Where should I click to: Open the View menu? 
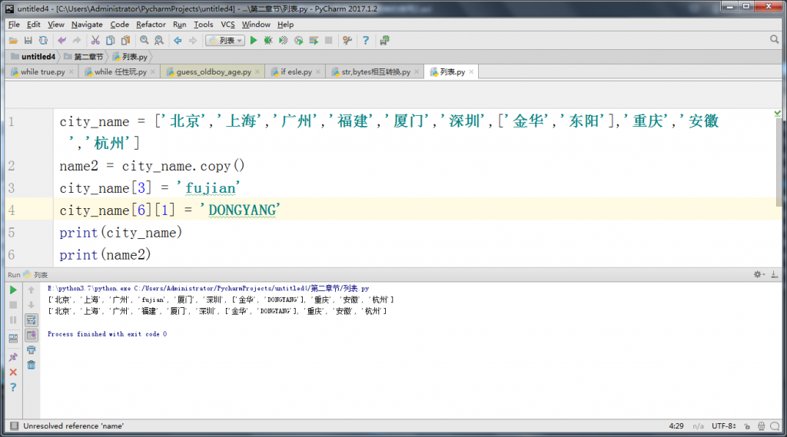tap(55, 25)
